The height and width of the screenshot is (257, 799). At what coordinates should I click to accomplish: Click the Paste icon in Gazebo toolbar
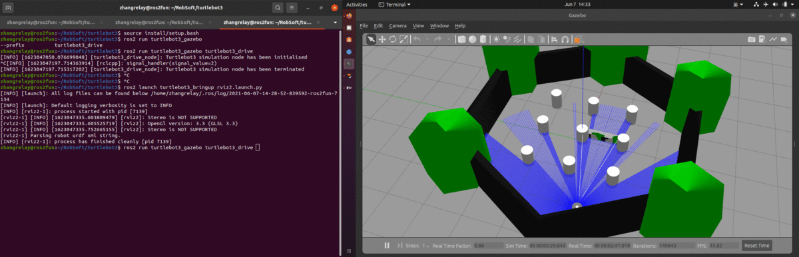542,39
